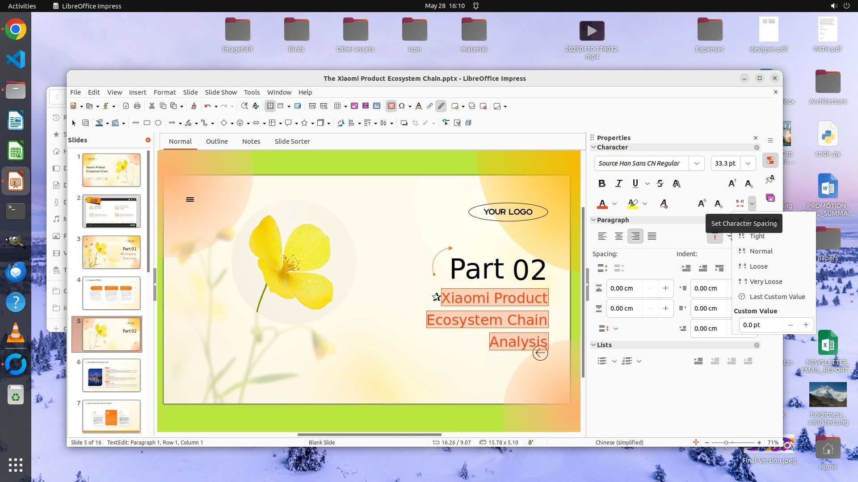Screen dimensions: 858x482
Task: Select the Rectangle shape tool
Action: (147, 123)
